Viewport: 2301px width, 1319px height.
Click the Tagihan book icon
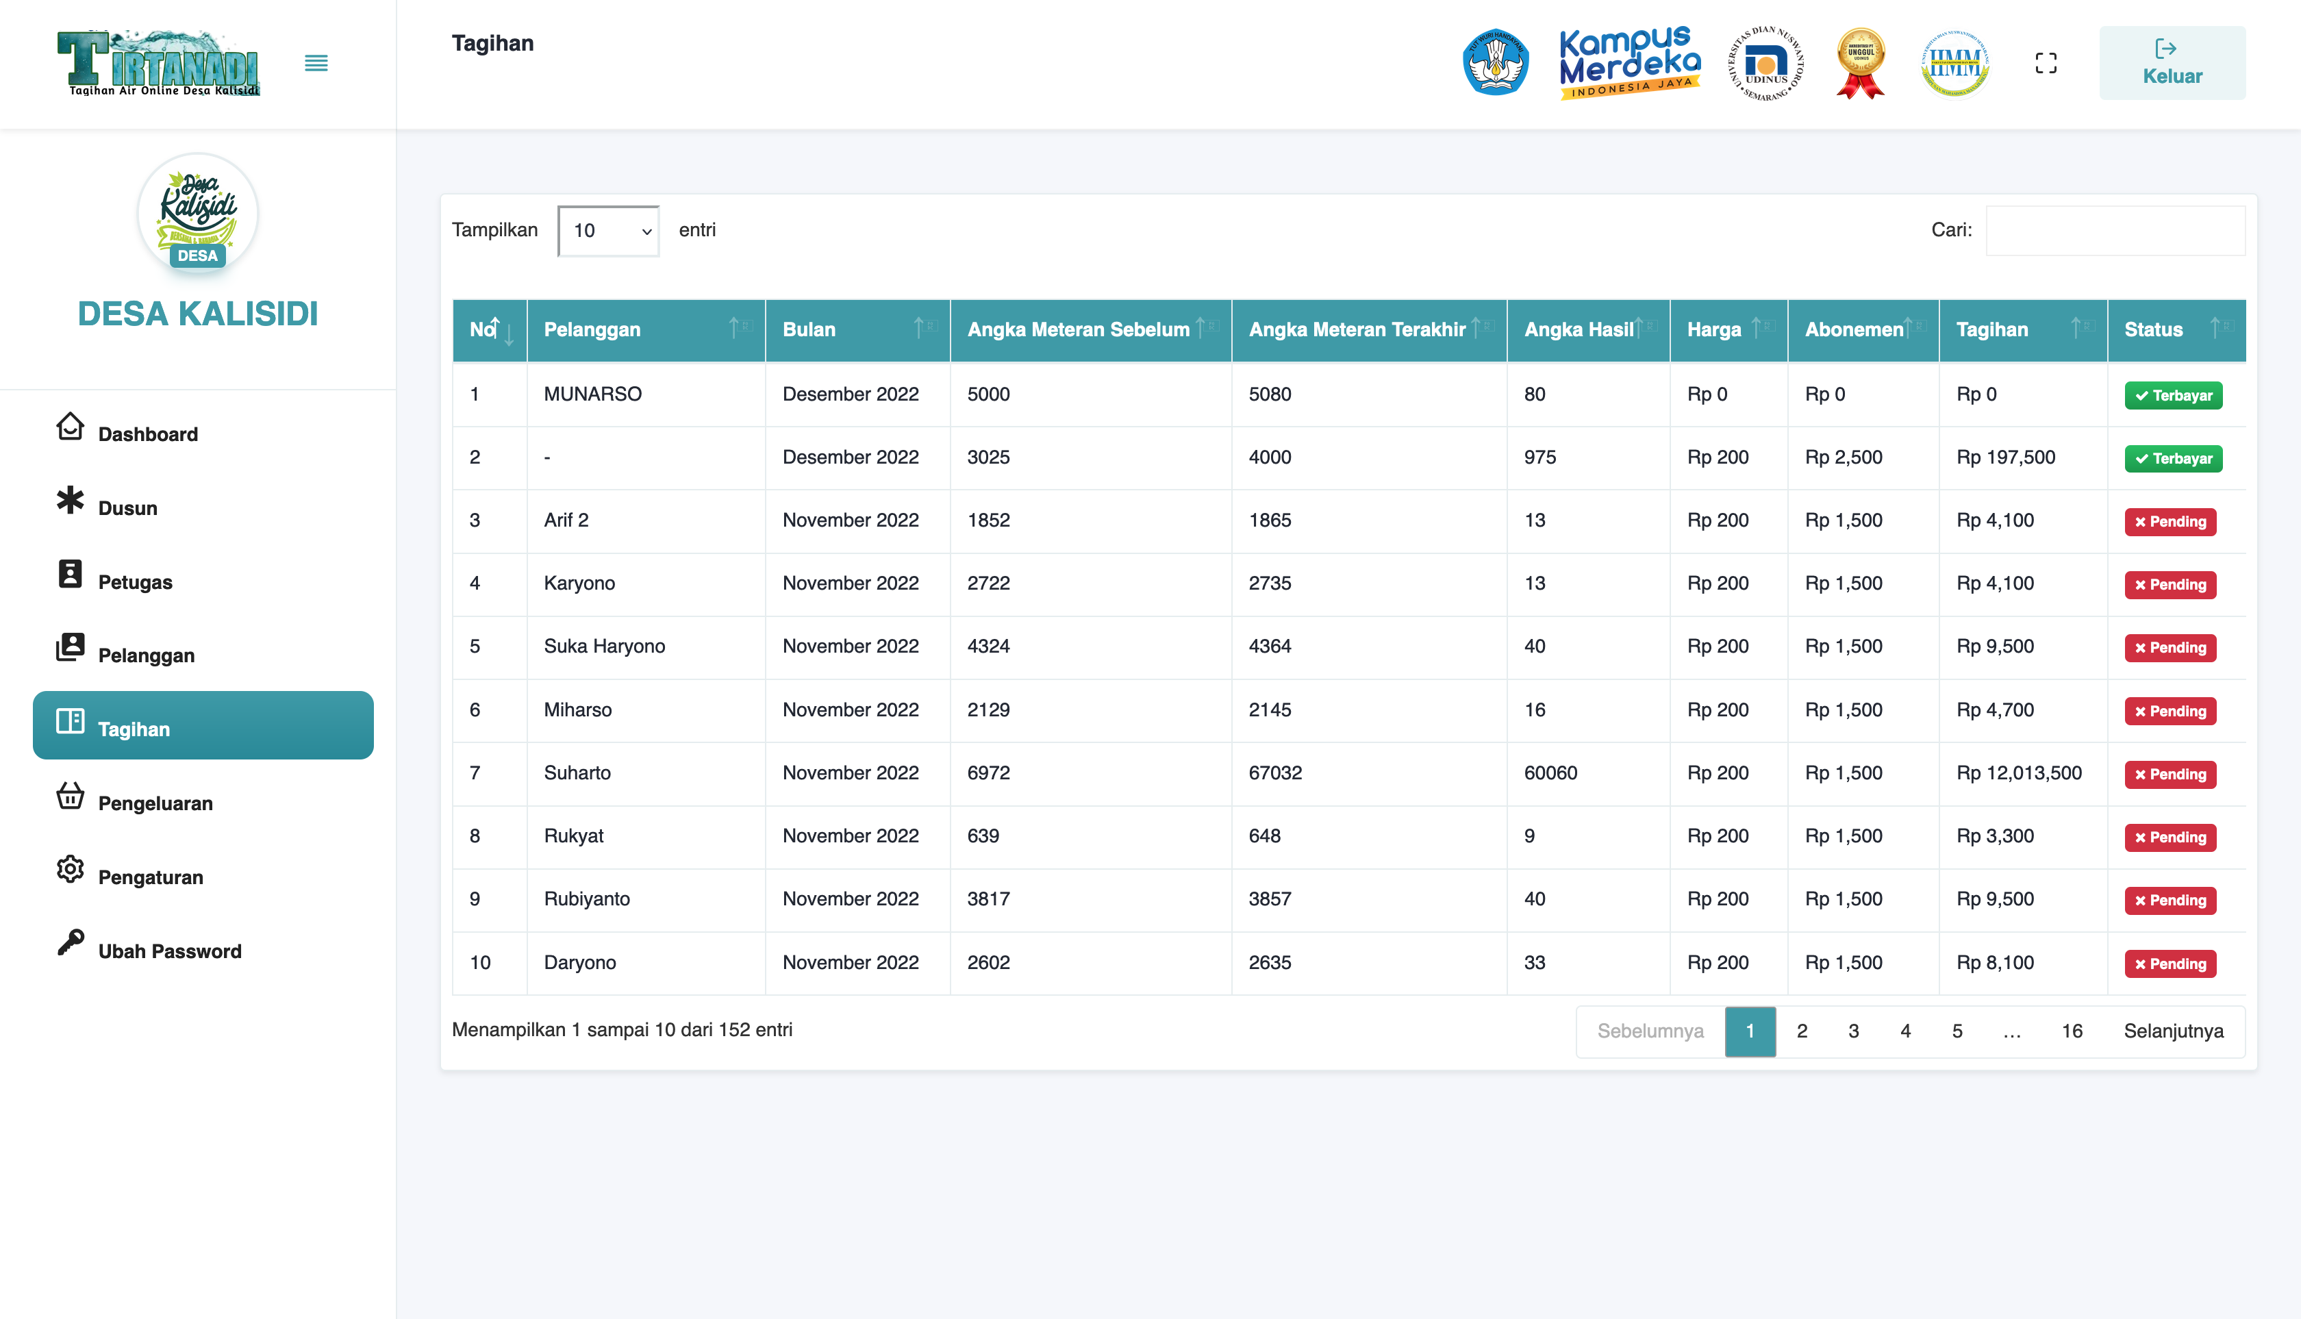[70, 721]
